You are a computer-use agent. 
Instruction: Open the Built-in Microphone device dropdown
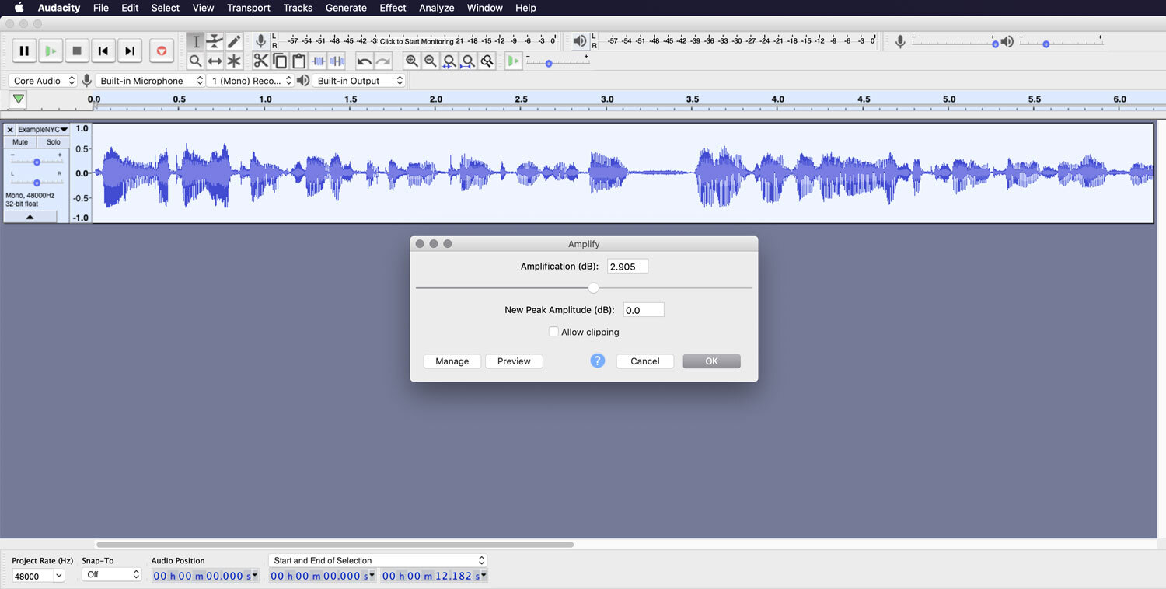pos(150,81)
